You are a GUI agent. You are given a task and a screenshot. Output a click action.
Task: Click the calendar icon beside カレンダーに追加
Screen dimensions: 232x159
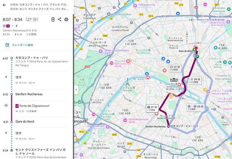point(7,45)
